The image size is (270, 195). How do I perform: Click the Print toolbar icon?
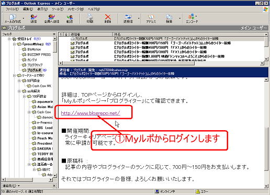click(x=90, y=18)
